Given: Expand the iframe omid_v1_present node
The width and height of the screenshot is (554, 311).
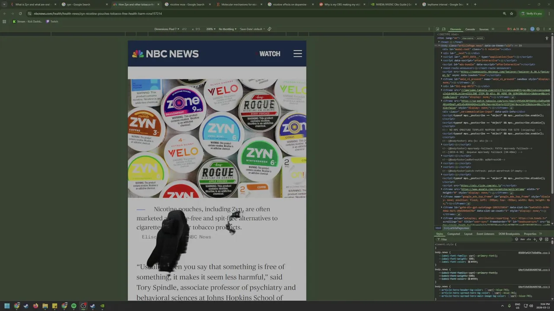Looking at the screenshot, I should pyautogui.click(x=441, y=79).
